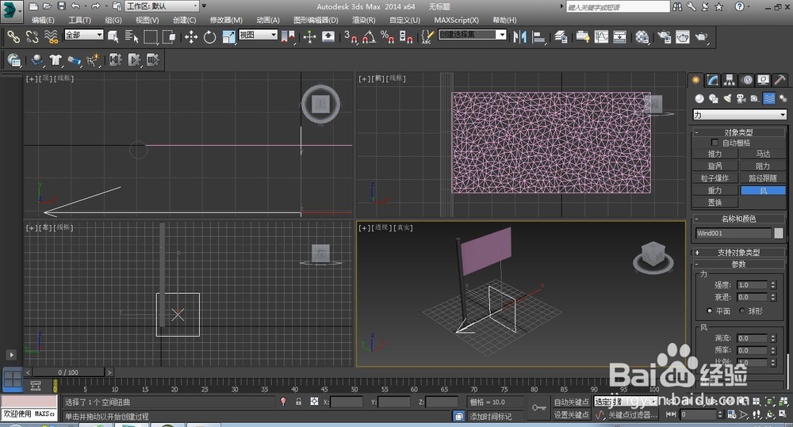
Task: Open Select by Name list tool
Action: (132, 36)
